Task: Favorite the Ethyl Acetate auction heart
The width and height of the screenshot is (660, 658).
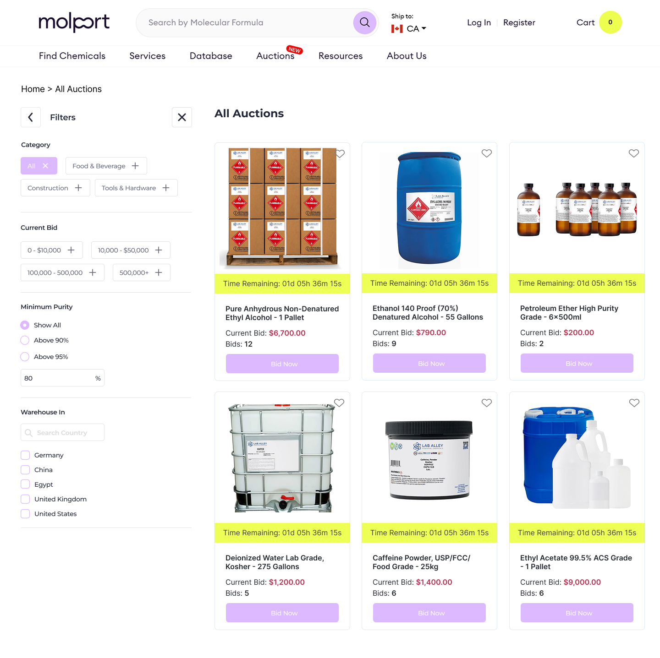Action: pyautogui.click(x=634, y=403)
